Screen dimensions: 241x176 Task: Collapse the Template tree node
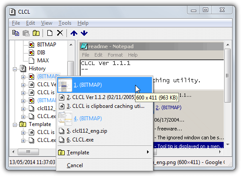15,125
